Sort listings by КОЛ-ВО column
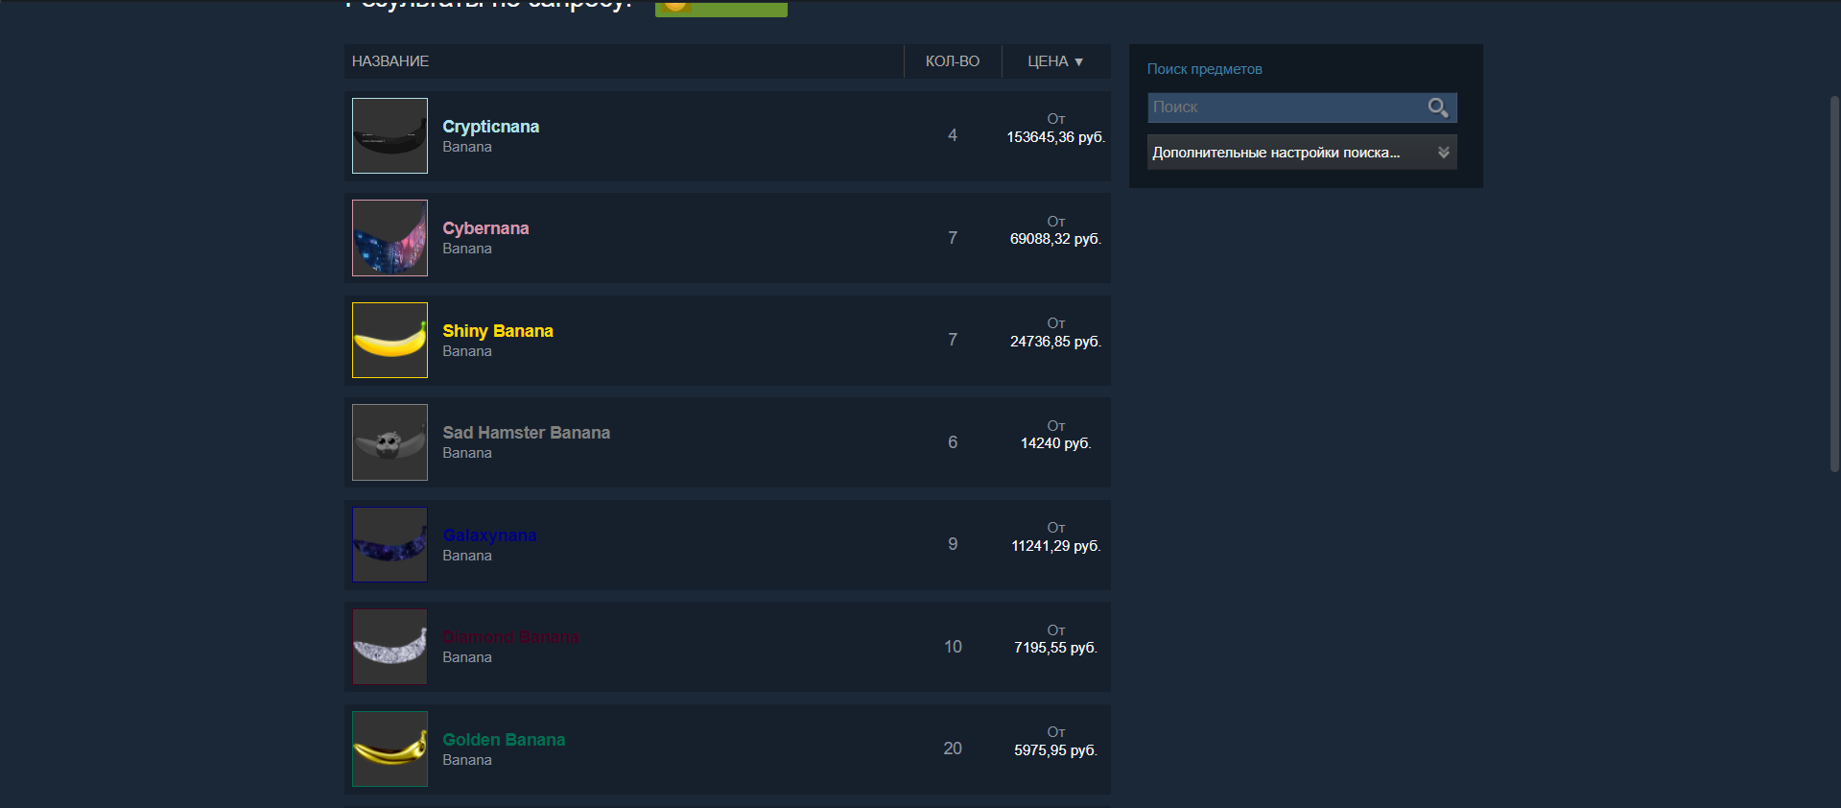 [953, 61]
